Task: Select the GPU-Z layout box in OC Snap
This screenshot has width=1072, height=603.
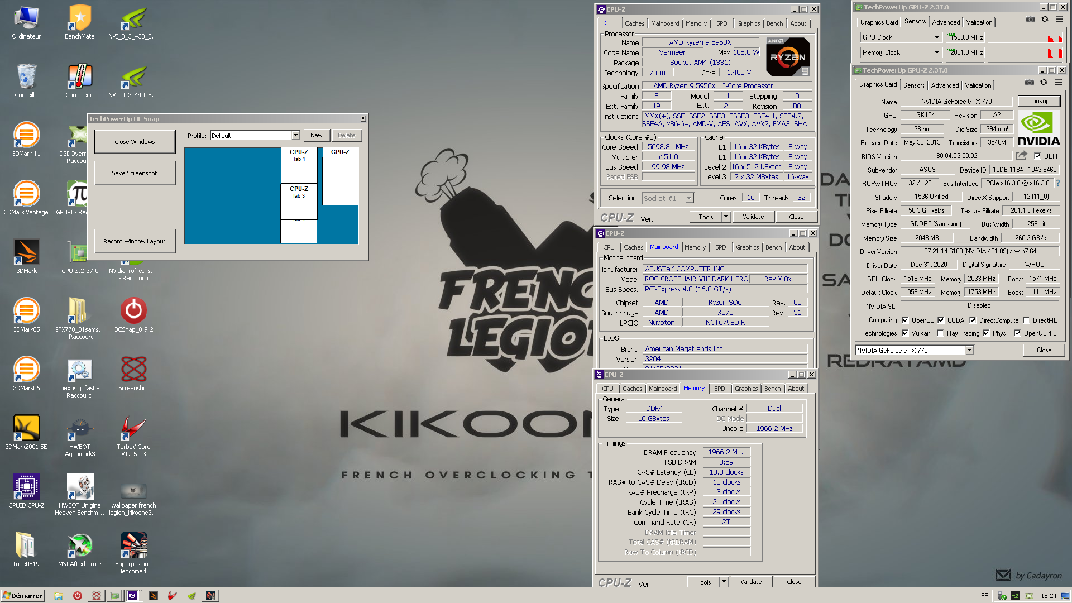Action: [341, 171]
